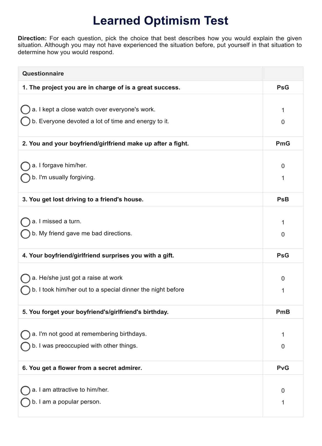The height and width of the screenshot is (446, 322).
Task: Pick "I am a popular person" answer
Action: 25,402
